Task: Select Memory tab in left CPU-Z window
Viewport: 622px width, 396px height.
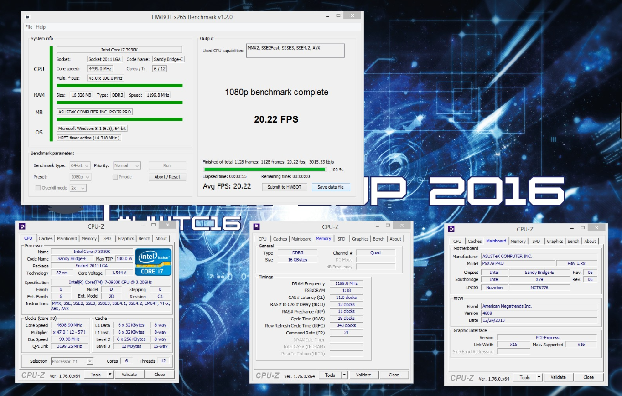Action: pos(89,238)
